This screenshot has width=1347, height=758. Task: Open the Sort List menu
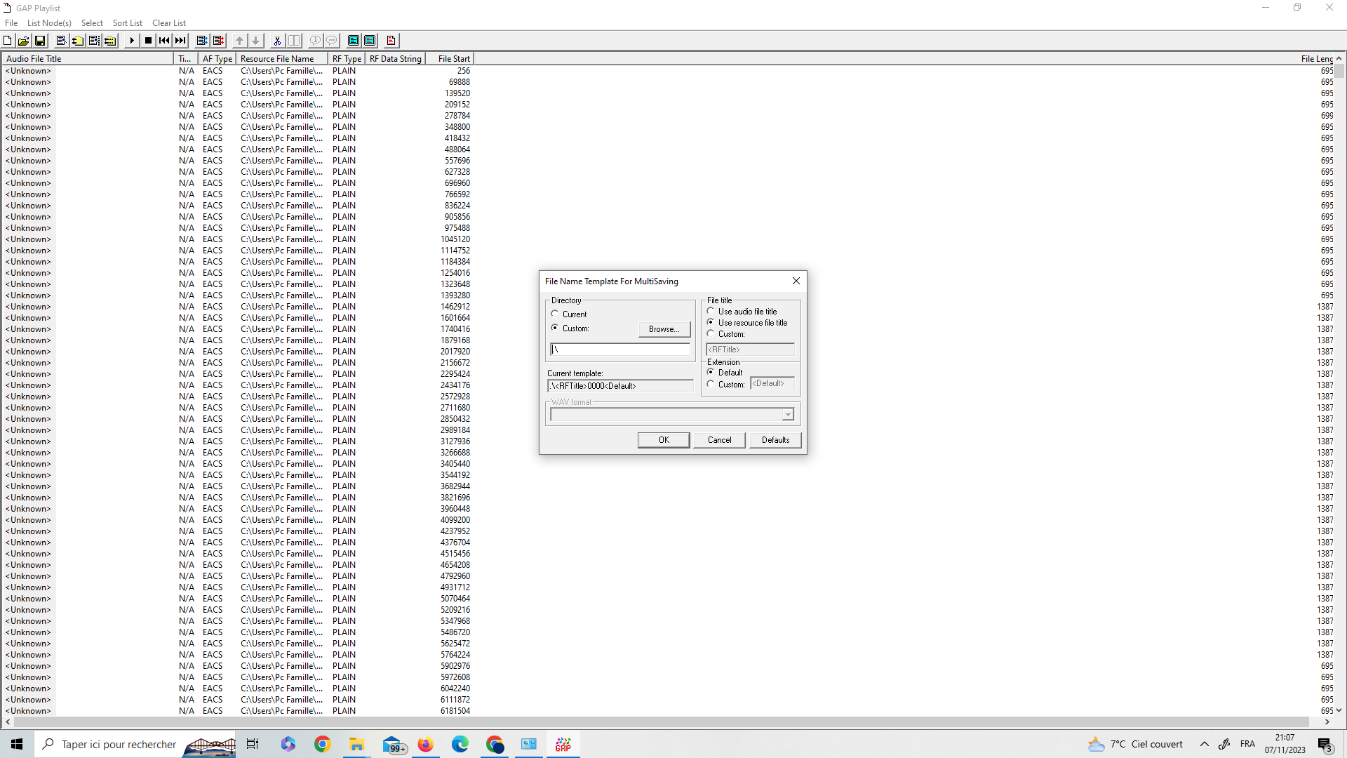(x=127, y=23)
